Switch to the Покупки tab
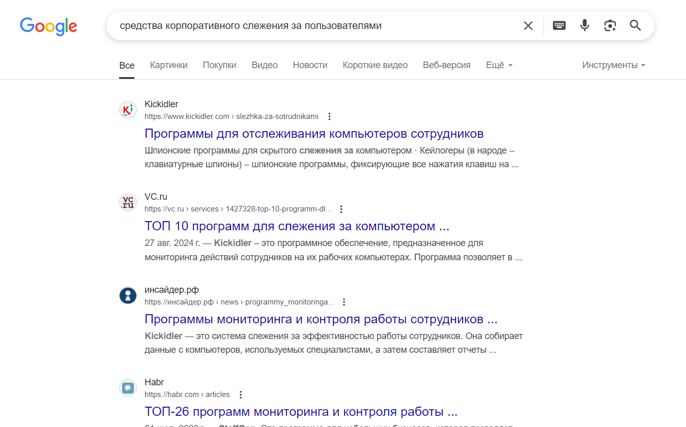Screen dimensions: 686x427 click(220, 65)
